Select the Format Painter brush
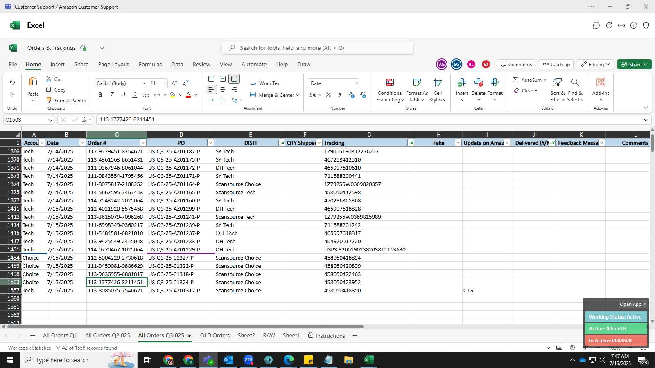Image resolution: width=655 pixels, height=368 pixels. [x=49, y=100]
